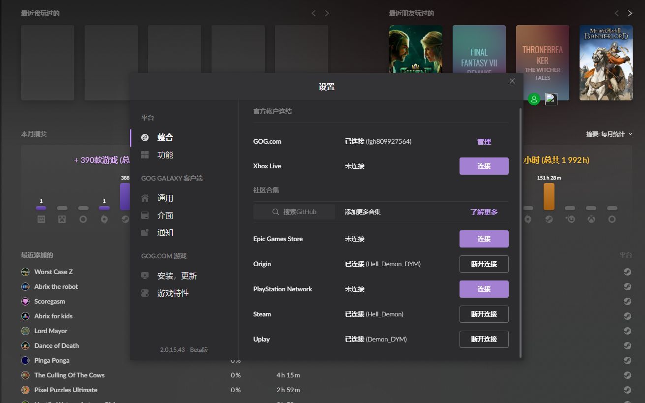
Task: Focus the 搜索GitHub search field
Action: coord(294,212)
